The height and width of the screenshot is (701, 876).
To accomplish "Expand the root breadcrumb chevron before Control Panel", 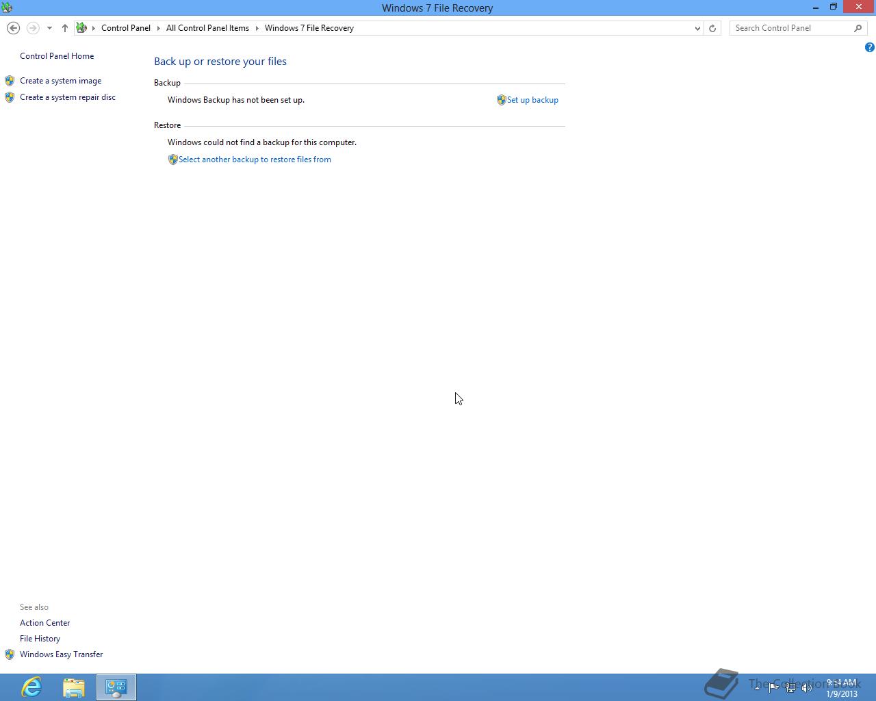I will [94, 28].
